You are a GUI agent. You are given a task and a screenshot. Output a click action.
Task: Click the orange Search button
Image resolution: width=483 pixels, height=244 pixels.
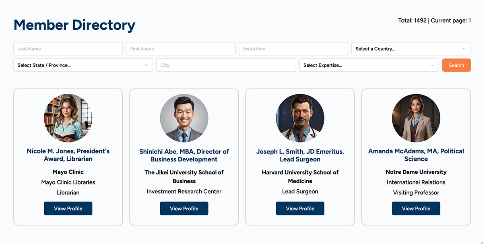pos(456,65)
